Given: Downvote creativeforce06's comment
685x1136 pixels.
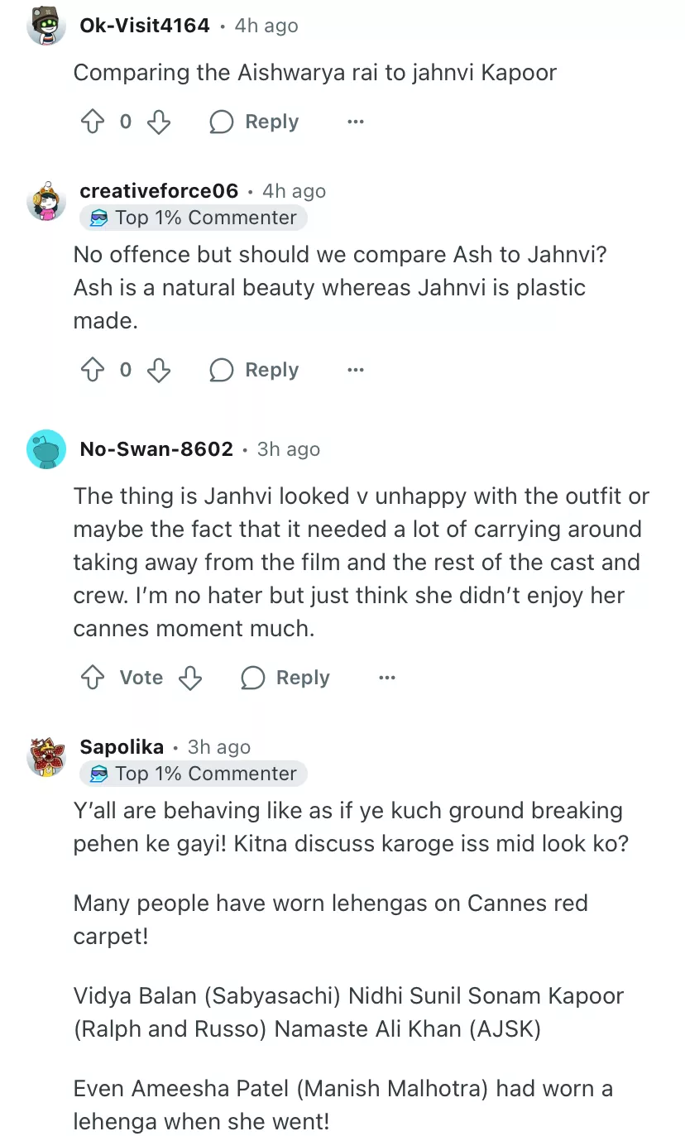Looking at the screenshot, I should point(158,370).
